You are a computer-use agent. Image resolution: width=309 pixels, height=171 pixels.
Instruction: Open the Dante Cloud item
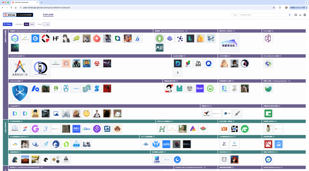(207, 113)
